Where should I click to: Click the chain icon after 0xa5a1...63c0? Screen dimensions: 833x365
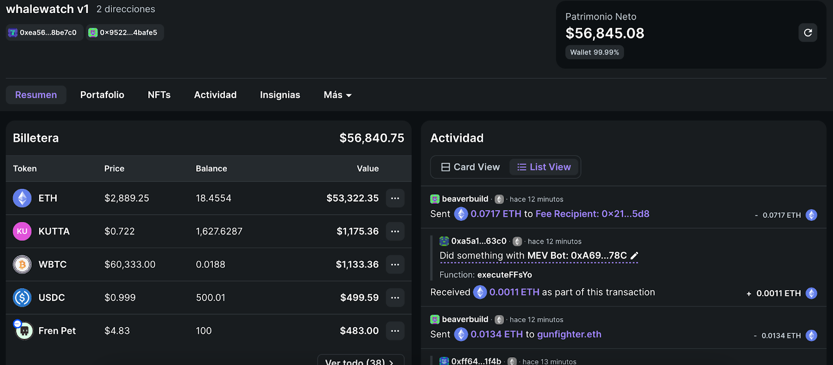(517, 242)
